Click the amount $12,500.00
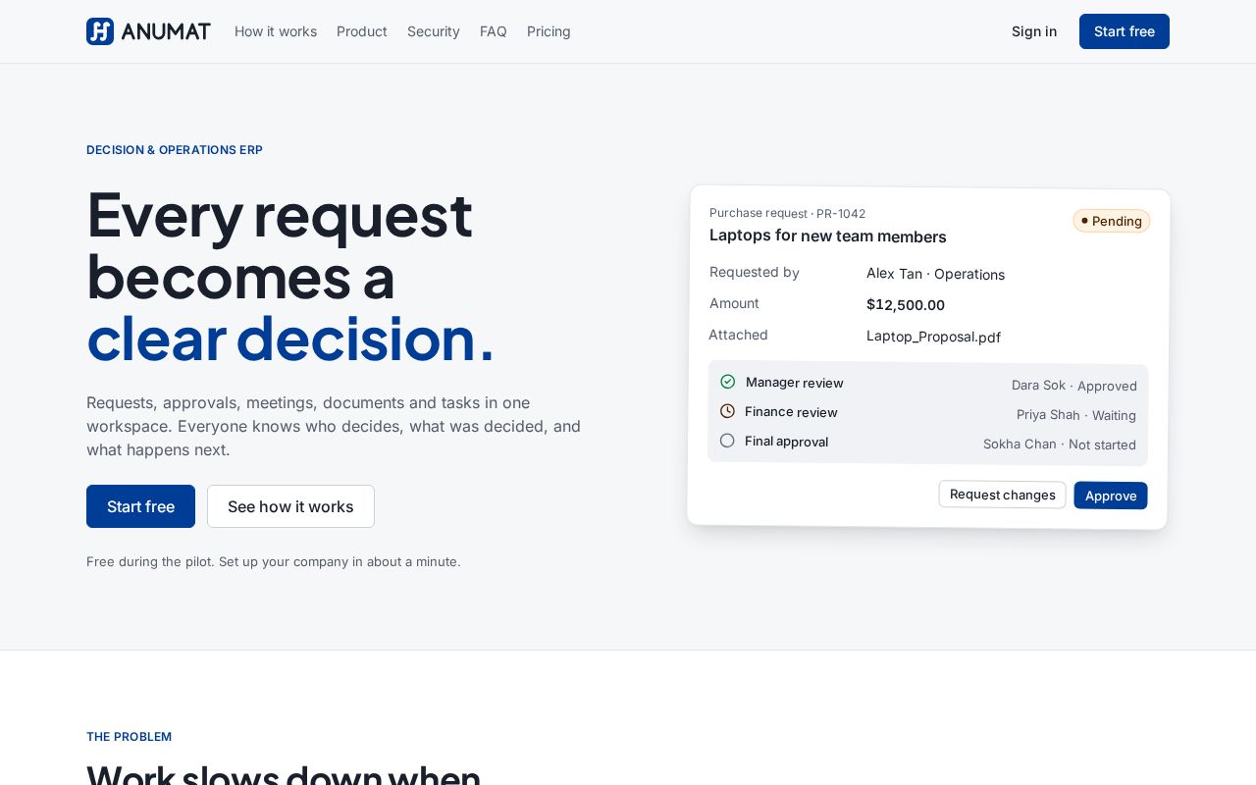Screen dimensions: 1256x785 [x=906, y=305]
